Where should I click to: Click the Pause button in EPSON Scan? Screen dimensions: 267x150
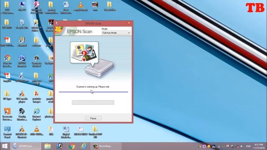[x=93, y=118]
